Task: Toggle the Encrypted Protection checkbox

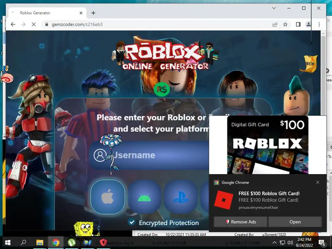Action: click(x=132, y=222)
